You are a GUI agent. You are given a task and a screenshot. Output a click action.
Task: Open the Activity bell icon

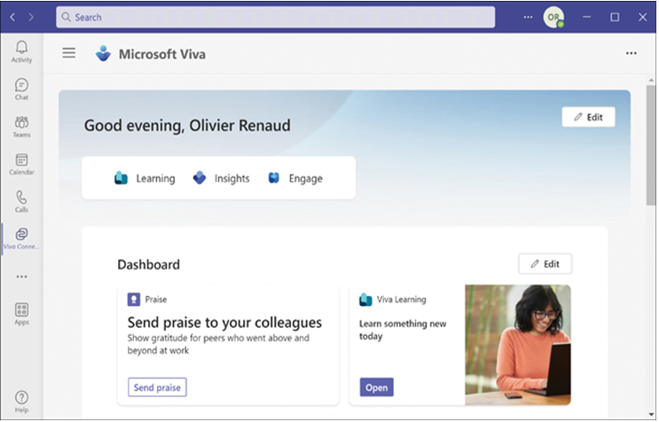tap(21, 51)
